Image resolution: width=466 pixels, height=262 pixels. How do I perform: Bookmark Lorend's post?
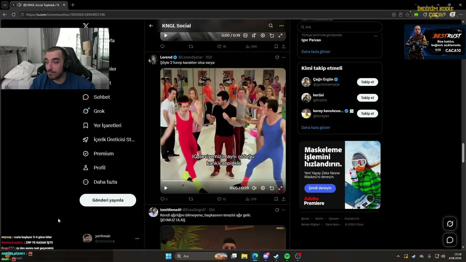[x=276, y=199]
